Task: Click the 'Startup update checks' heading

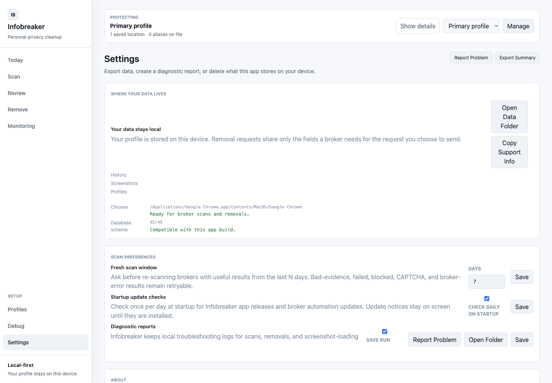Action: (138, 297)
